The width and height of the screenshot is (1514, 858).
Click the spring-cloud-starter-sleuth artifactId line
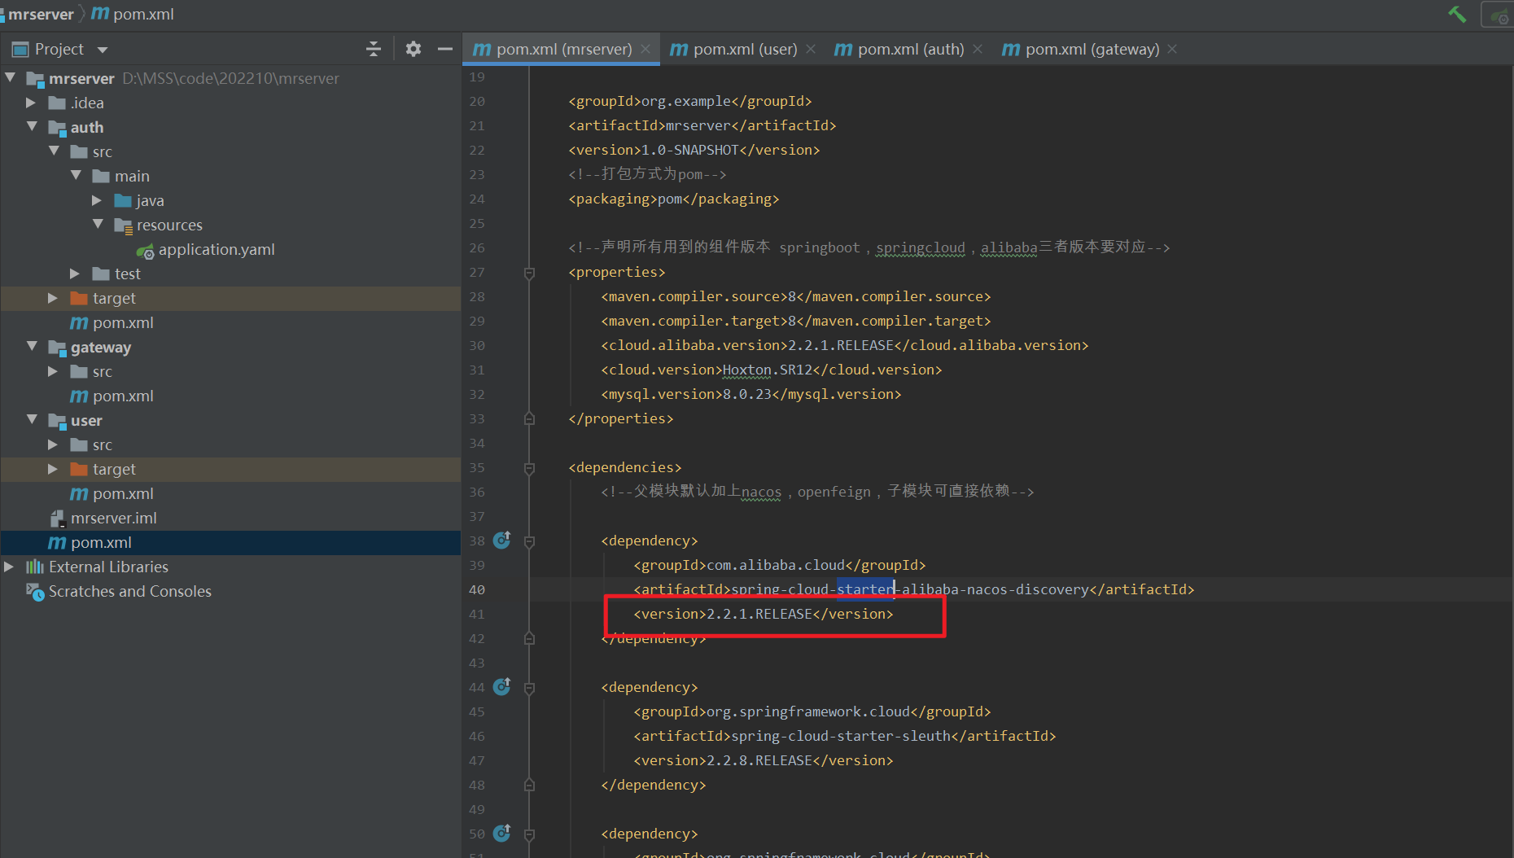[845, 736]
